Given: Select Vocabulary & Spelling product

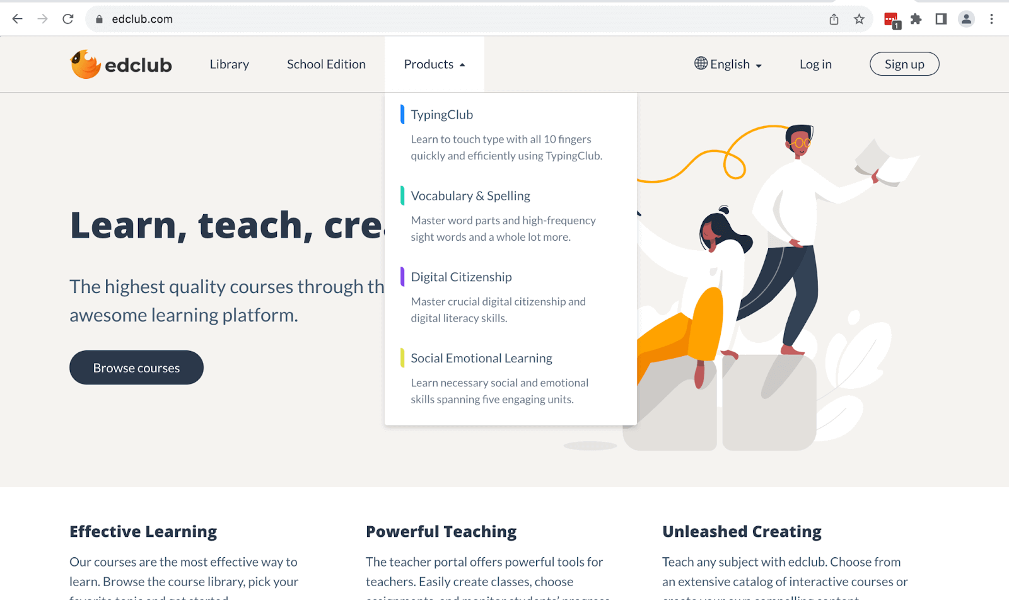Looking at the screenshot, I should coord(470,196).
